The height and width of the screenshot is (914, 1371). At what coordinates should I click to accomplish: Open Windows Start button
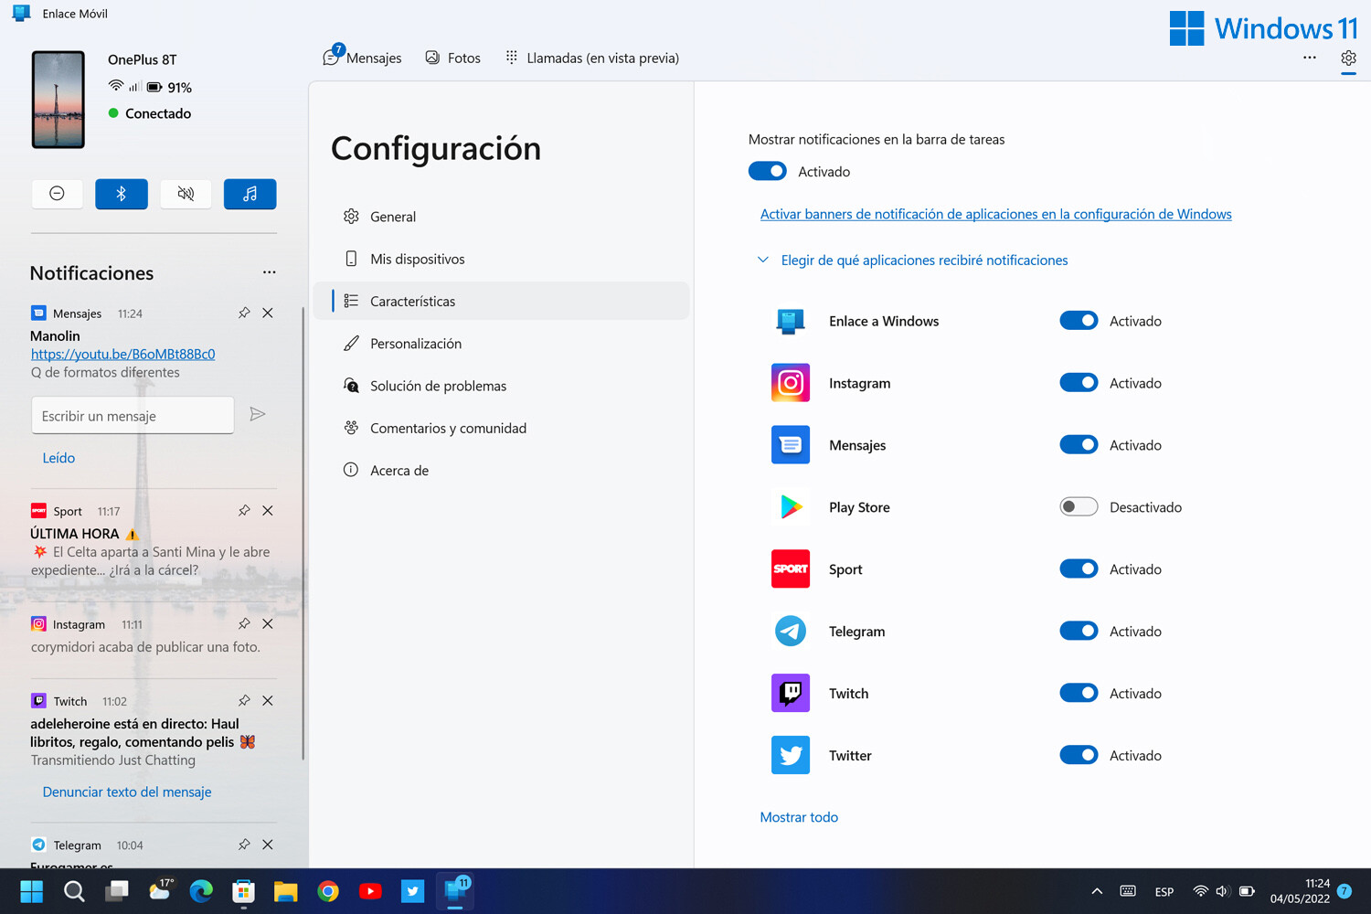[32, 891]
